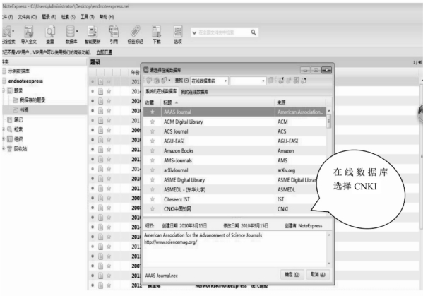The image size is (423, 296).
Task: Open the online search (在线检索) toolbar tool
Action: coord(7,35)
